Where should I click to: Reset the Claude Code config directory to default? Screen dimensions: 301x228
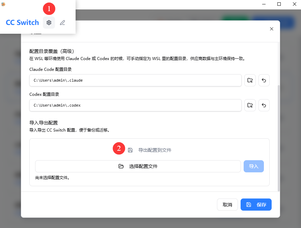[x=264, y=80]
